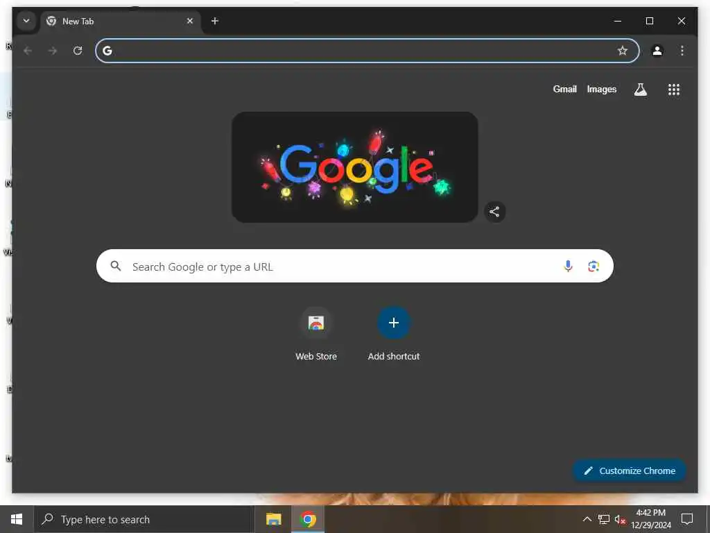Focus the Chrome address bar

[367, 51]
